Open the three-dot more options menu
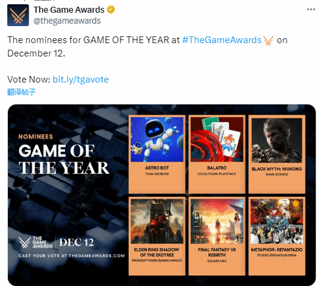This screenshot has height=286, width=320. [311, 10]
